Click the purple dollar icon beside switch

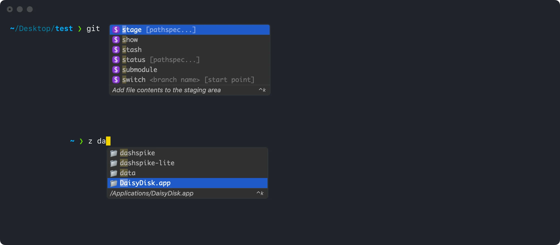pyautogui.click(x=116, y=80)
